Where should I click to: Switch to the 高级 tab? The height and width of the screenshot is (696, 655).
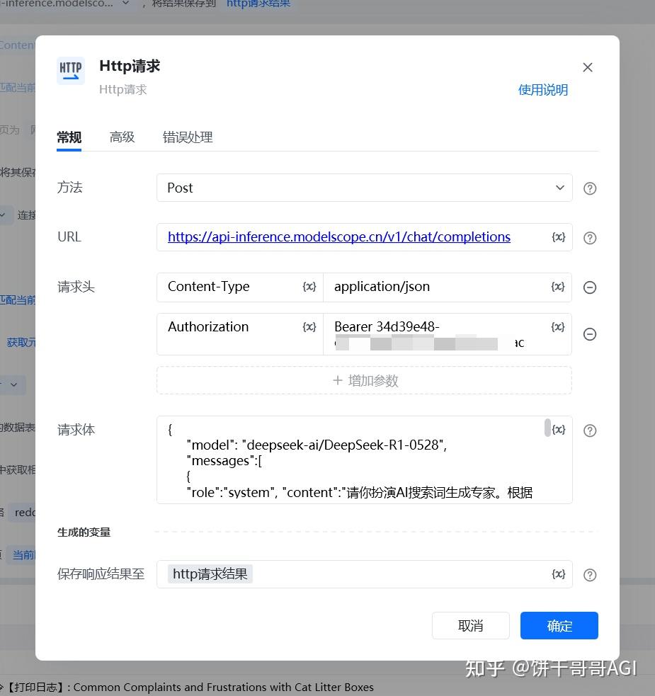point(122,137)
